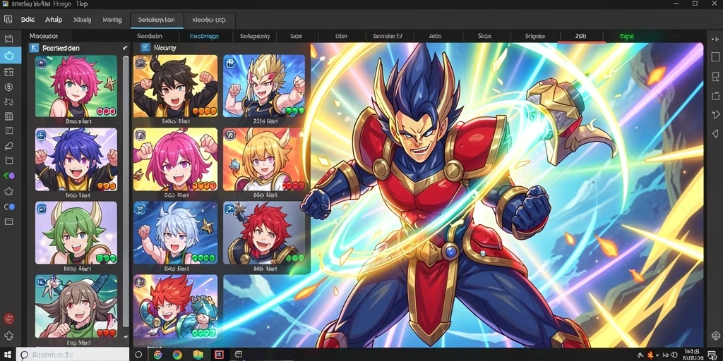Viewport: 723px width, 361px height.
Task: Click the puzzle piece icon at sidebar bottom
Action: click(x=8, y=336)
